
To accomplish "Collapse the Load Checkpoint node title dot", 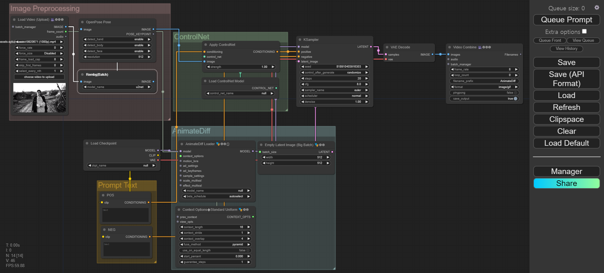I will 87,144.
